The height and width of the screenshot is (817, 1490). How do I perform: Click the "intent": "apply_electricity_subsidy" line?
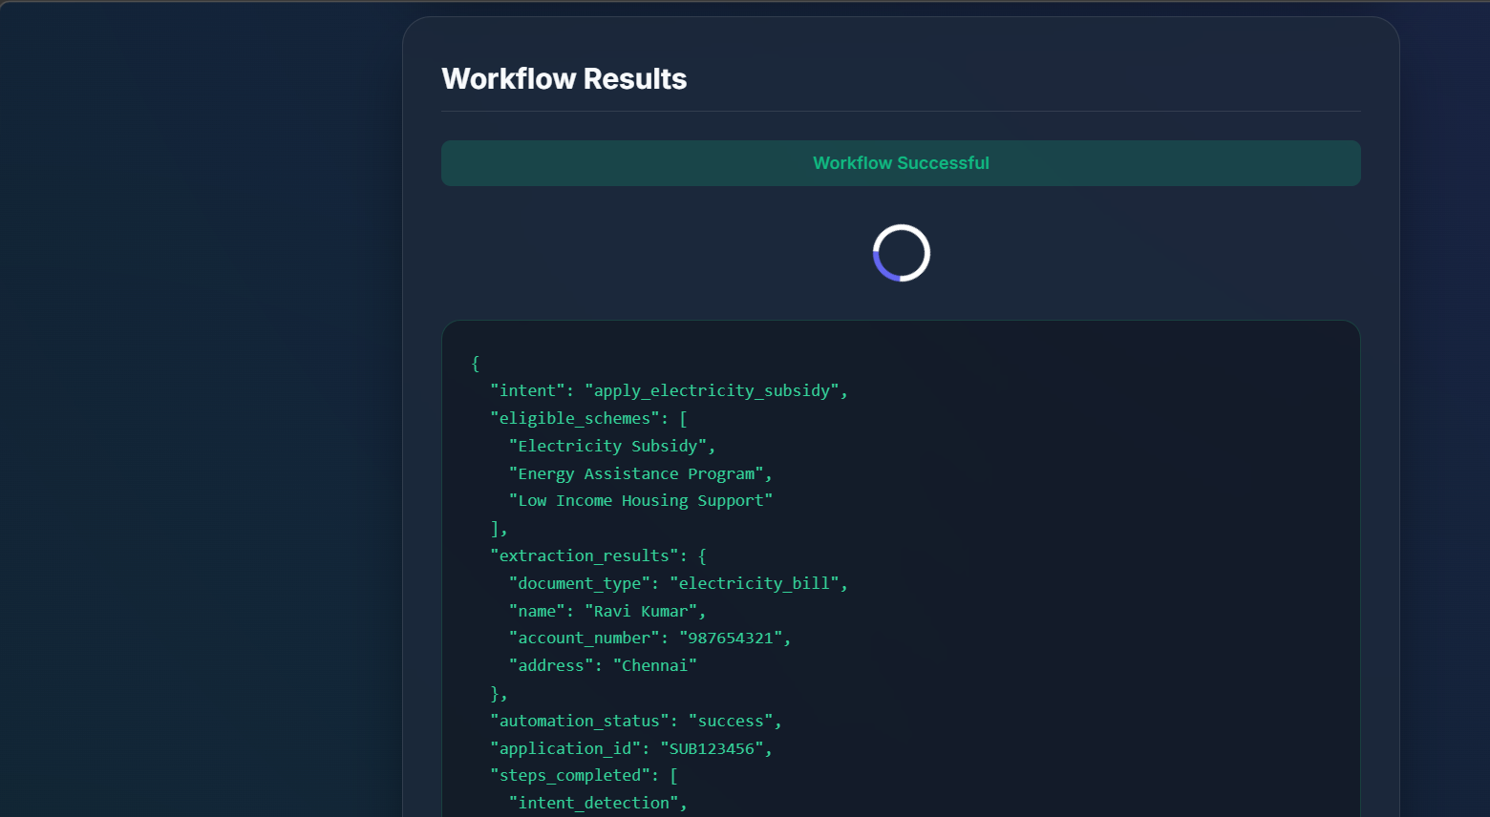coord(669,390)
